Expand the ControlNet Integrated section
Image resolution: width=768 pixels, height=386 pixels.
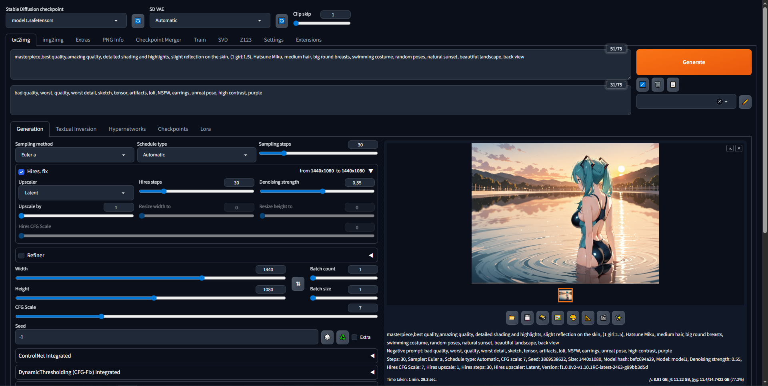196,356
